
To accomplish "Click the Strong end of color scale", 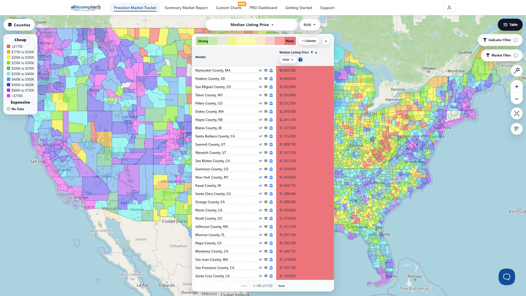I will tap(203, 41).
